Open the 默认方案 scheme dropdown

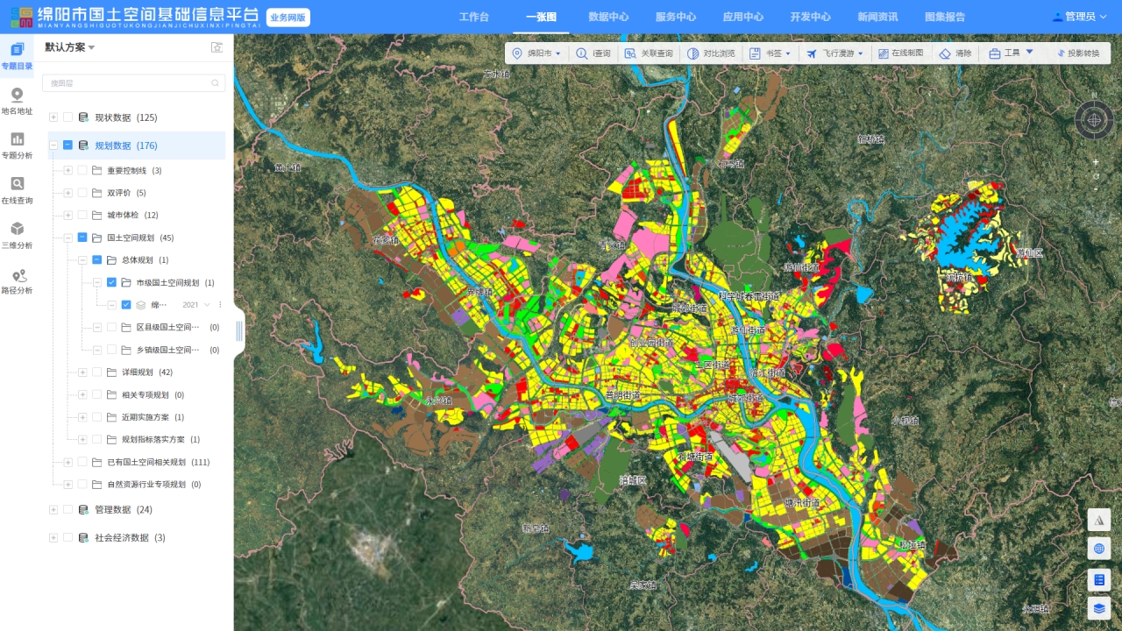tap(70, 47)
